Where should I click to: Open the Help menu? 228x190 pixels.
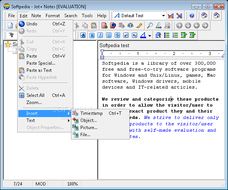(102, 16)
